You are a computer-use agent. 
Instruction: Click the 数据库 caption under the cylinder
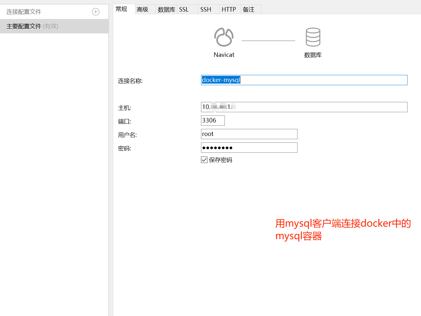[x=313, y=55]
